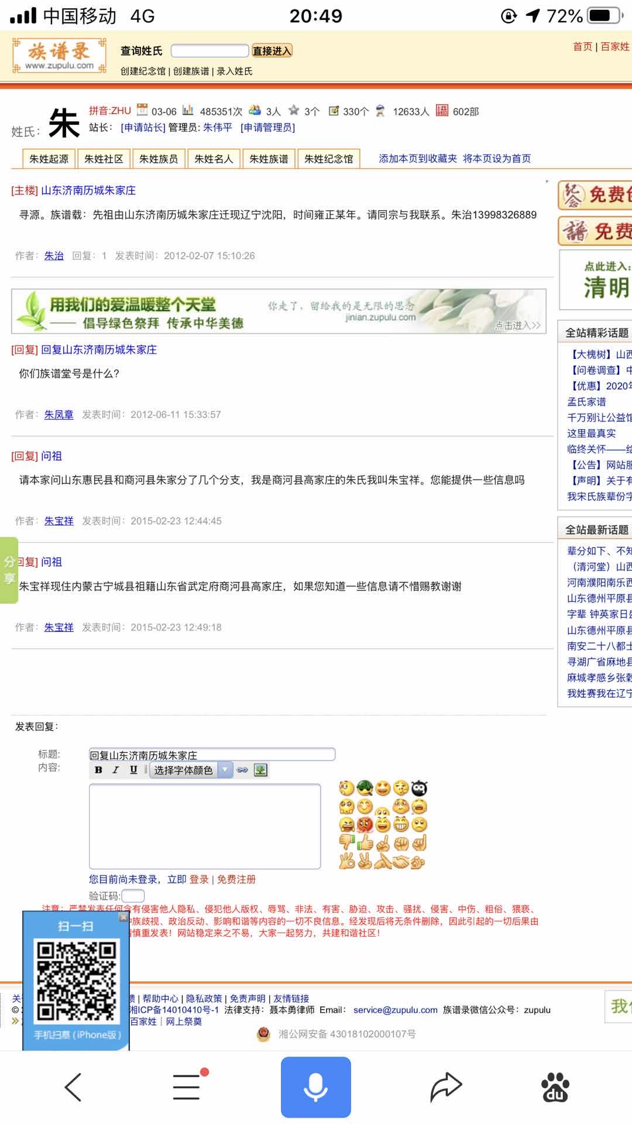
Task: Switch to the 朱姓族谱 tab
Action: (x=269, y=159)
